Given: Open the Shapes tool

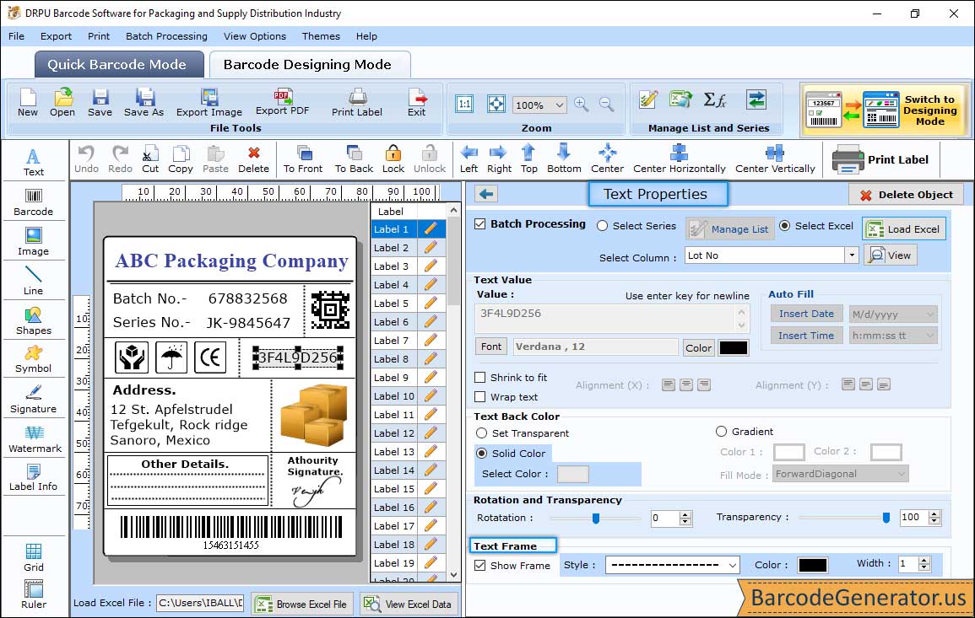Looking at the screenshot, I should (34, 321).
